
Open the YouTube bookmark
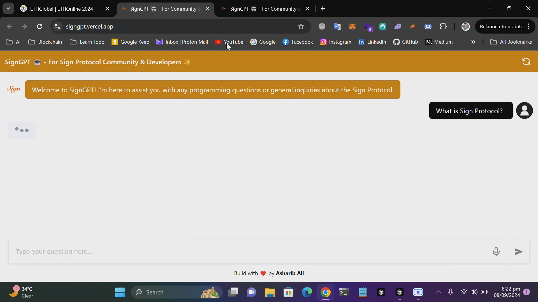229,42
